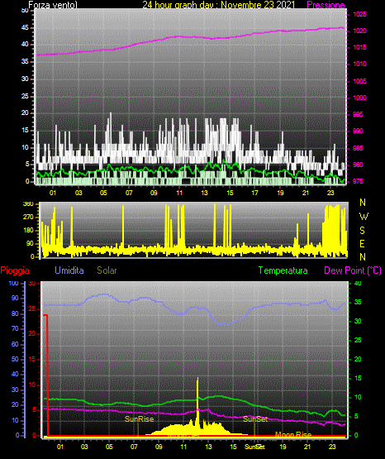Viewport: 385px width, 459px height.
Task: Click the SunRise marker in bottom chart
Action: tap(139, 419)
